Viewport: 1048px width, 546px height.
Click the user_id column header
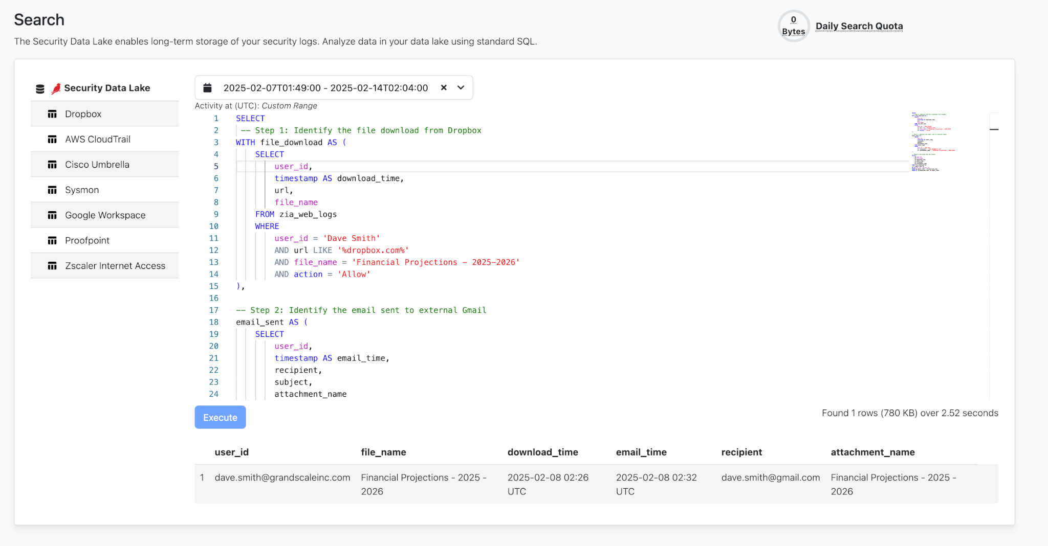pyautogui.click(x=232, y=452)
